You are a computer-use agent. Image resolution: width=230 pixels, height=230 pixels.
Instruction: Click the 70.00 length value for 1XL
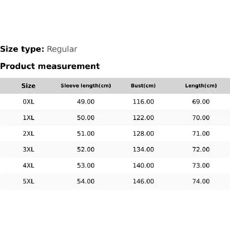tap(201, 118)
